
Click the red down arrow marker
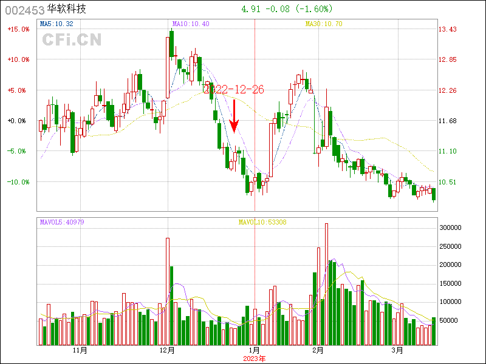click(x=234, y=118)
